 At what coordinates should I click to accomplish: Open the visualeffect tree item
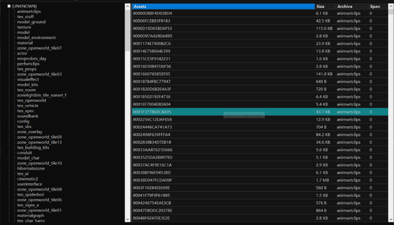coord(28,79)
